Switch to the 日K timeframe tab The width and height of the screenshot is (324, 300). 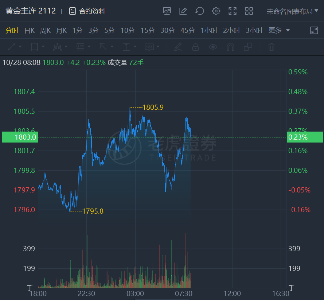pyautogui.click(x=29, y=31)
